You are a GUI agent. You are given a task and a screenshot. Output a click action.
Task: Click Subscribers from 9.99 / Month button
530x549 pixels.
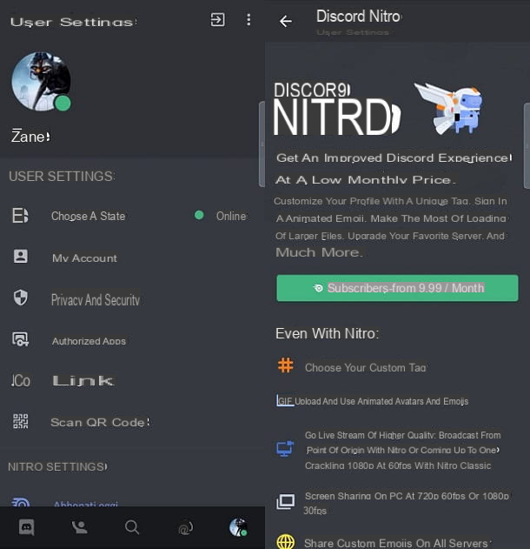coord(398,288)
